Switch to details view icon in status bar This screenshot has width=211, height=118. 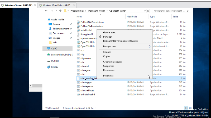tap(186, 108)
